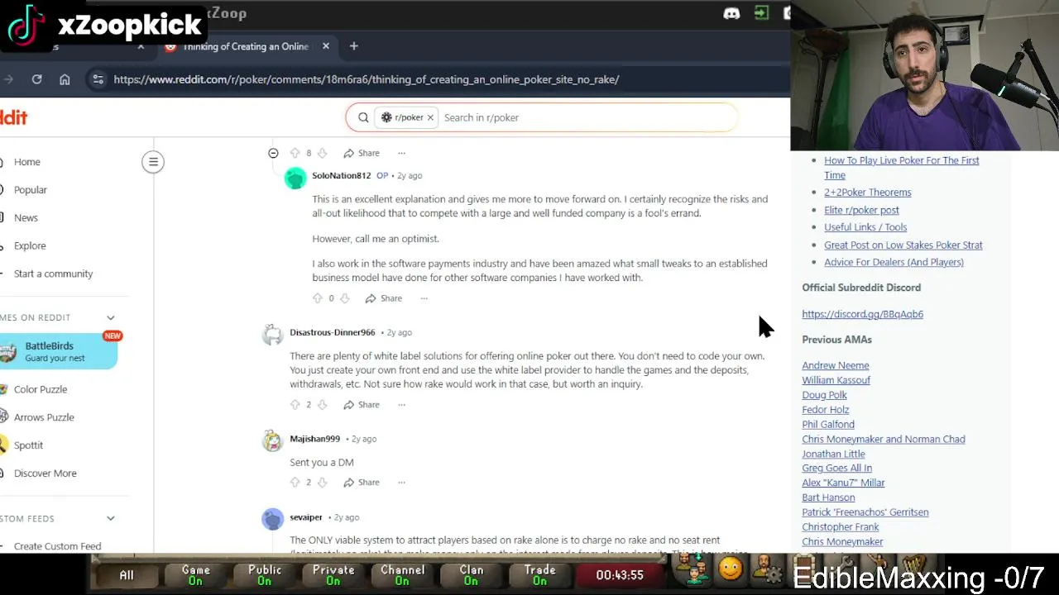Image resolution: width=1059 pixels, height=595 pixels.
Task: Share Disastrous-Dinner966's comment
Action: tap(362, 405)
